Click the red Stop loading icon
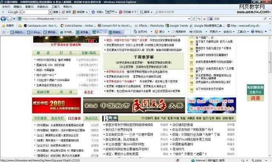Screen dimensions: 272x162 click(204, 19)
